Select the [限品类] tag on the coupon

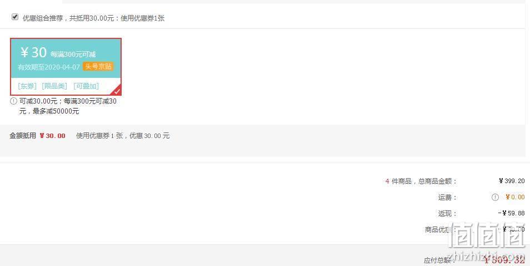54,86
